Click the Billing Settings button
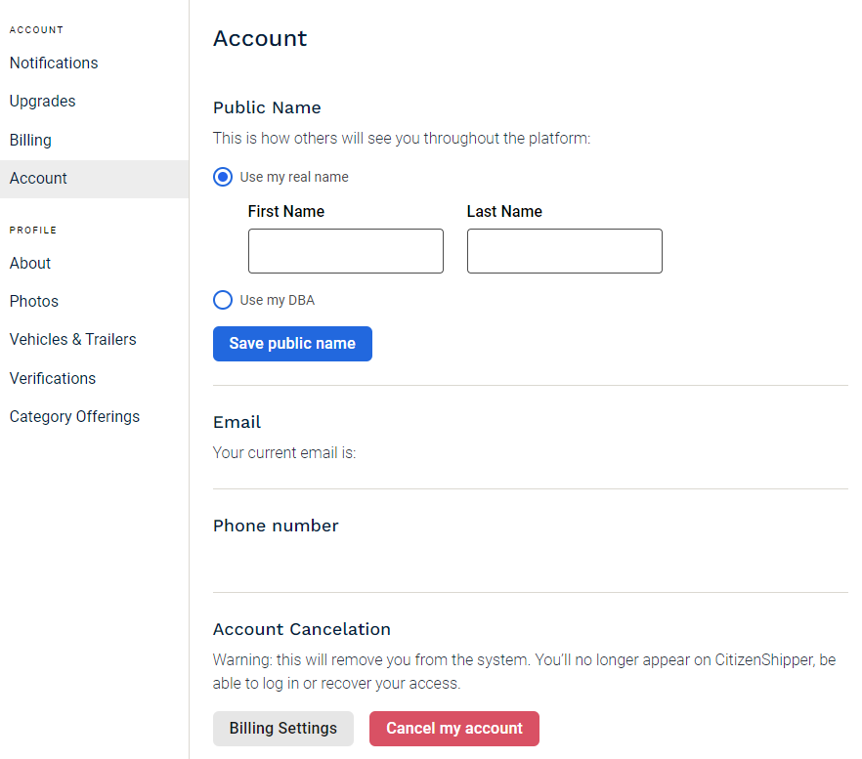 coord(283,729)
